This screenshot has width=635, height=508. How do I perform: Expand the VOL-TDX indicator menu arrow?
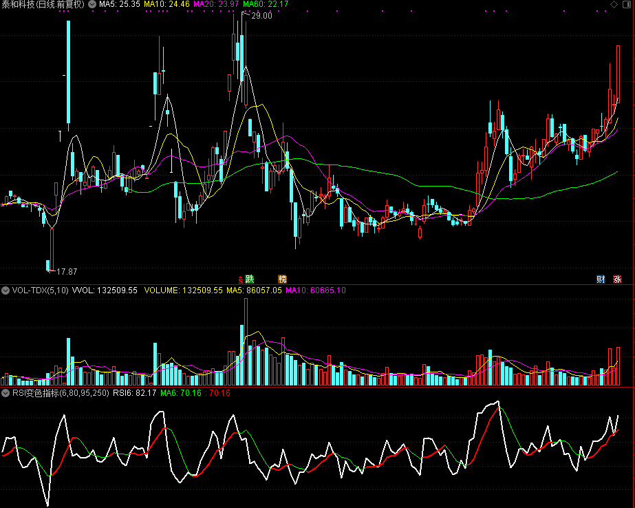pyautogui.click(x=6, y=290)
